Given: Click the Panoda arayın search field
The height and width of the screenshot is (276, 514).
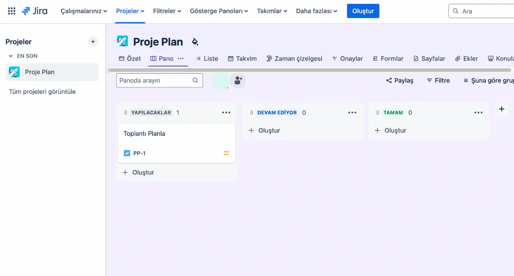Looking at the screenshot, I should point(154,80).
